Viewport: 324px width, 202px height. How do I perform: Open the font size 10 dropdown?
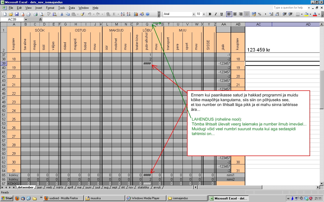(x=204, y=14)
